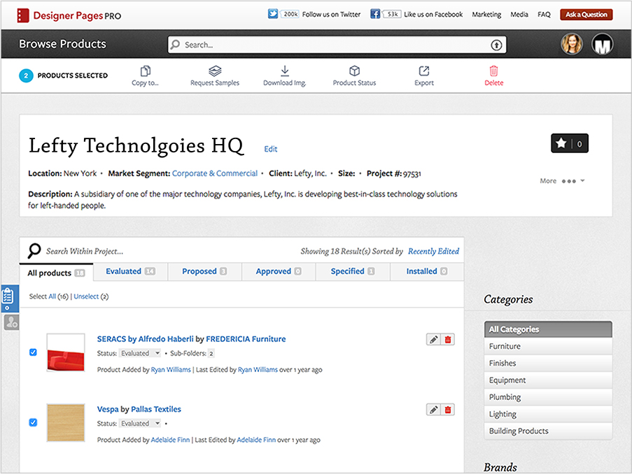
Task: Switch to the Specified tab
Action: [353, 271]
